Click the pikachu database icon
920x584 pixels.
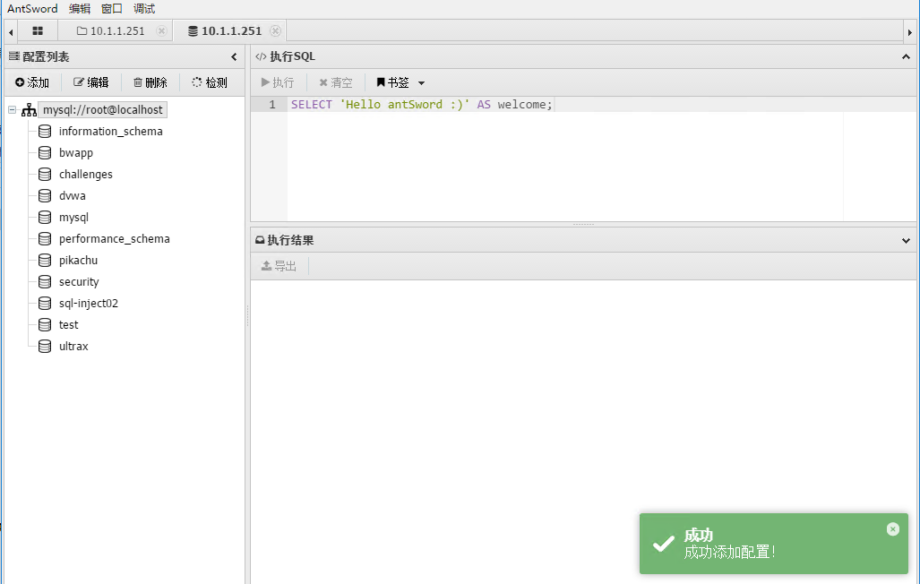pos(45,261)
